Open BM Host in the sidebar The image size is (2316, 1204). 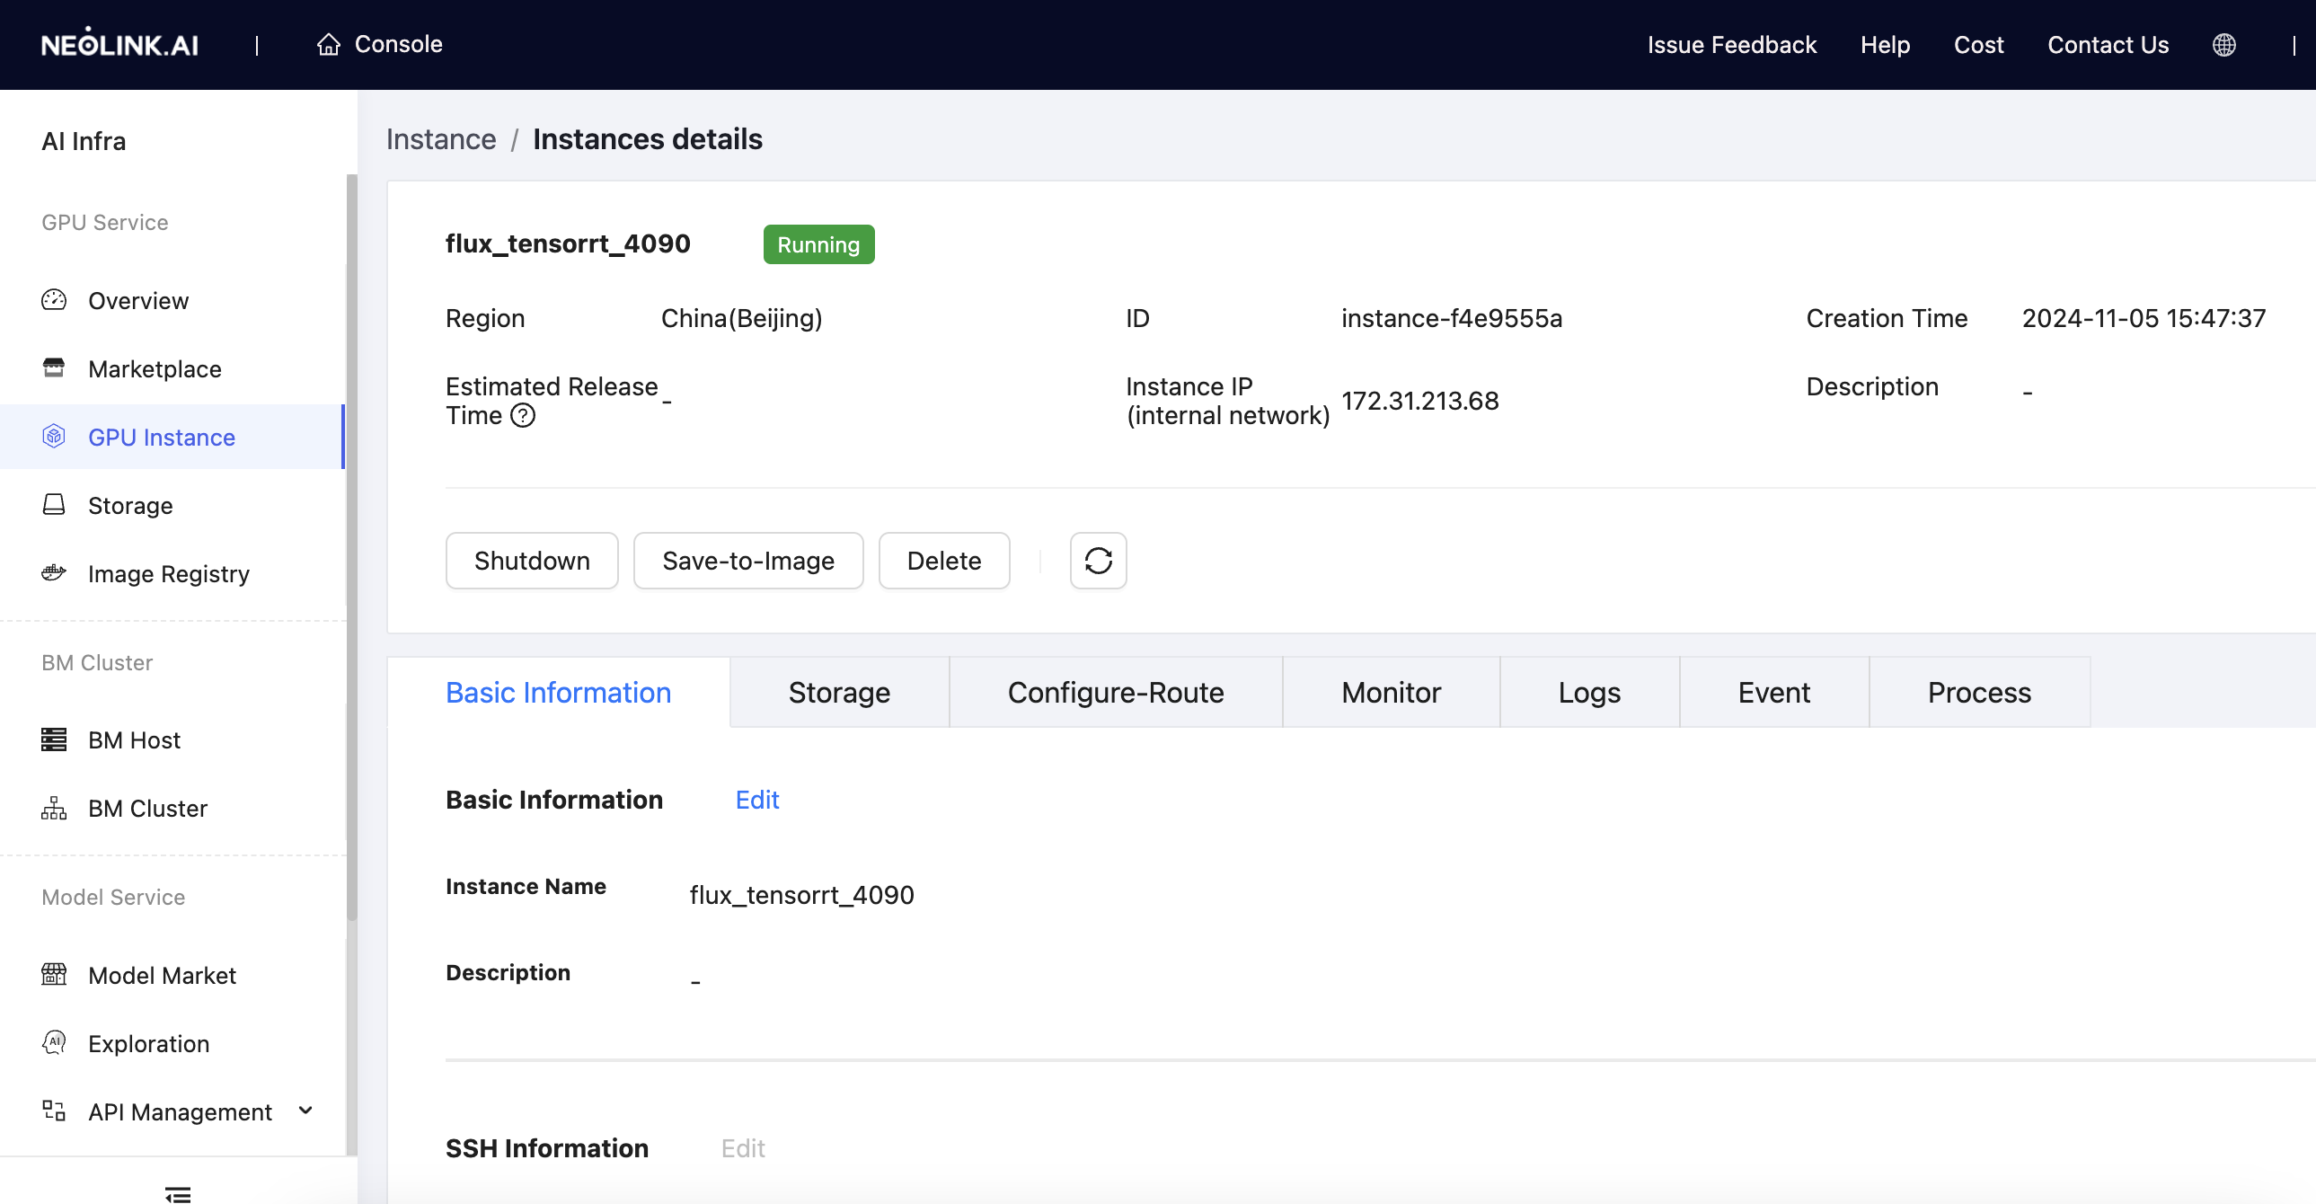click(x=172, y=740)
